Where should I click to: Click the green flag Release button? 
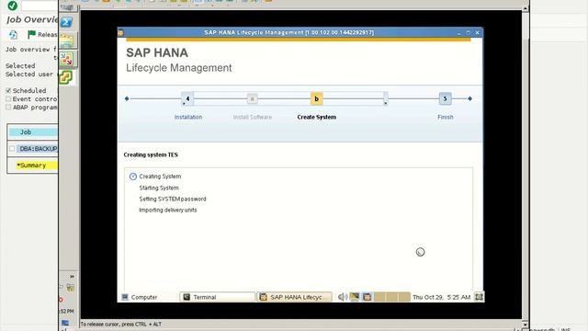tap(42, 35)
